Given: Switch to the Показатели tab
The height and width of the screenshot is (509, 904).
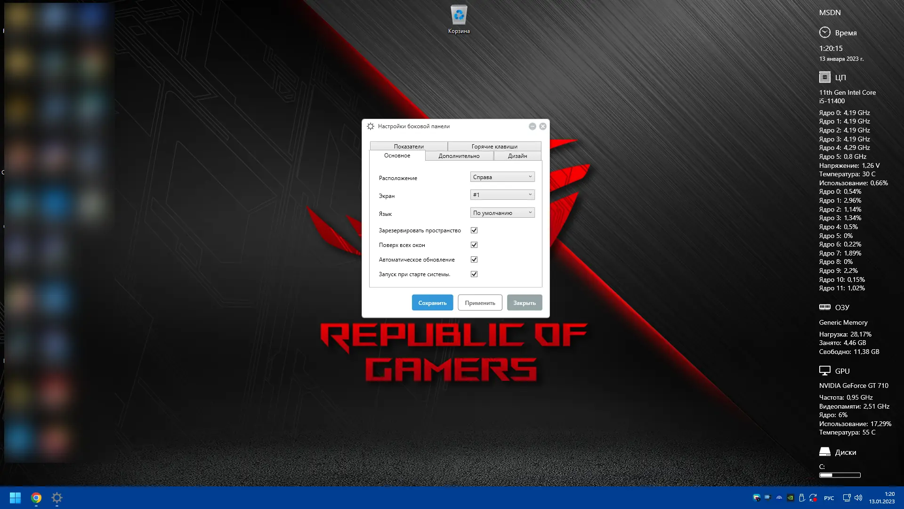Looking at the screenshot, I should point(409,147).
